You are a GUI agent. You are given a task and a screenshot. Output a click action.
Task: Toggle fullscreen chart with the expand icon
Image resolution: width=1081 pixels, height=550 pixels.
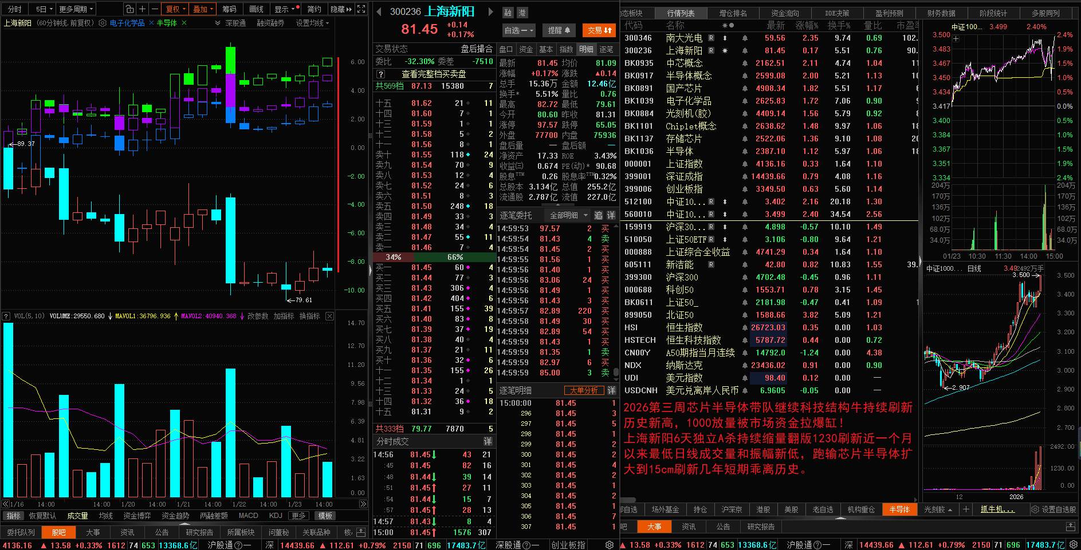pyautogui.click(x=361, y=9)
